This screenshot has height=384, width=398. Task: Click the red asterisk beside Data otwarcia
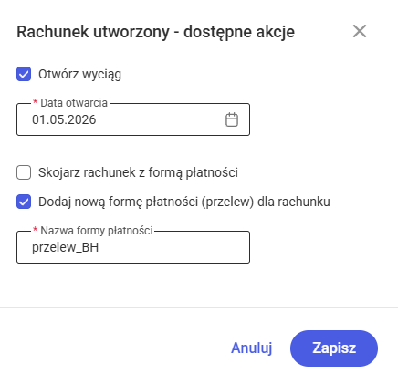pyautogui.click(x=35, y=101)
